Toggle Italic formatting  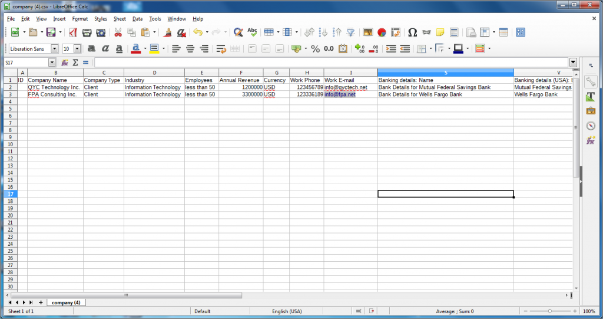105,48
